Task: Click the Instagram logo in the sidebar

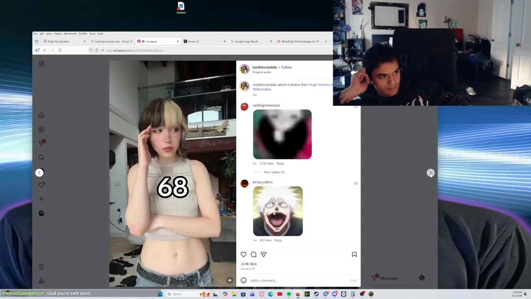Action: pyautogui.click(x=41, y=64)
